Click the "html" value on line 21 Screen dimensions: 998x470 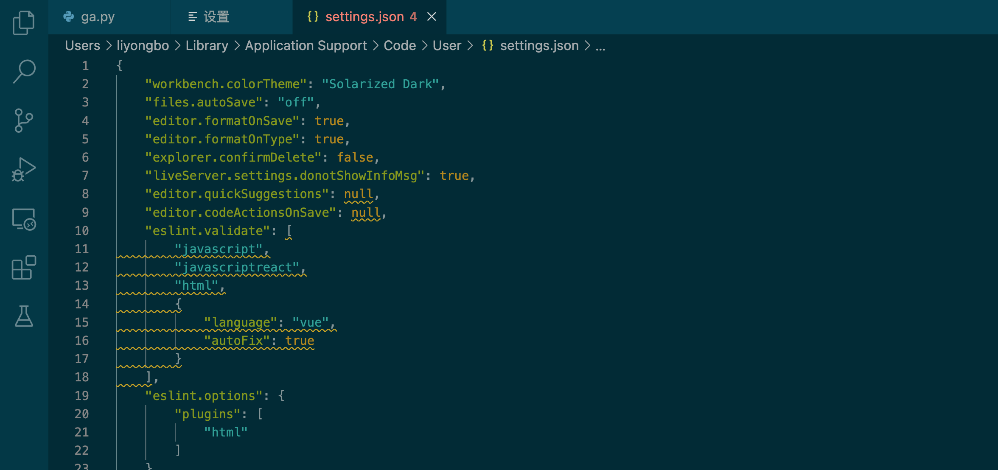pos(226,432)
